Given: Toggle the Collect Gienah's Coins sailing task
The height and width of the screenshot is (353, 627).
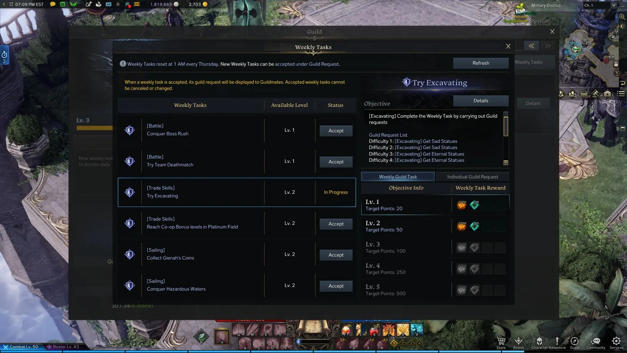Looking at the screenshot, I should [336, 254].
